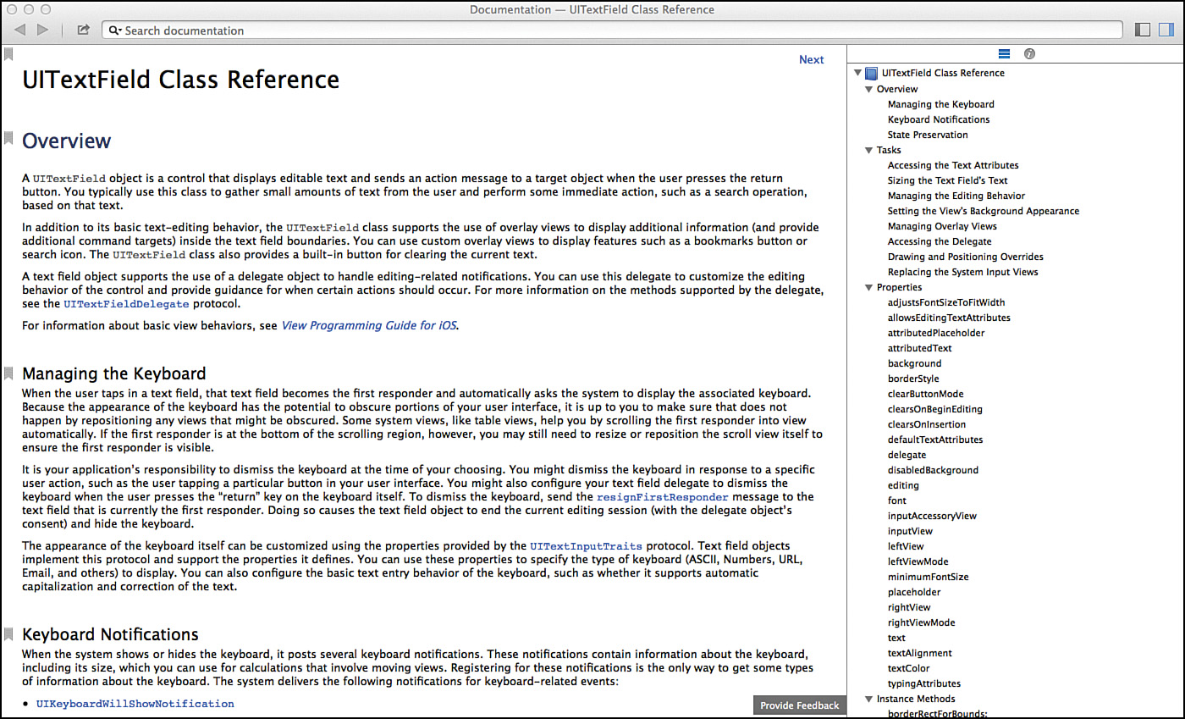Click the Overview heading in the document
This screenshot has height=719, width=1185.
tap(67, 141)
